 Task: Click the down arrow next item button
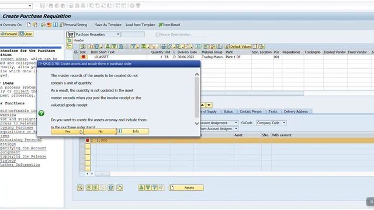209,105
